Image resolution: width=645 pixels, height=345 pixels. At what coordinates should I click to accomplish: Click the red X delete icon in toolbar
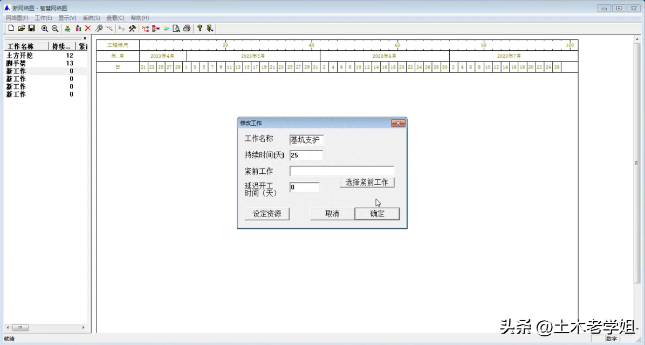tap(88, 28)
